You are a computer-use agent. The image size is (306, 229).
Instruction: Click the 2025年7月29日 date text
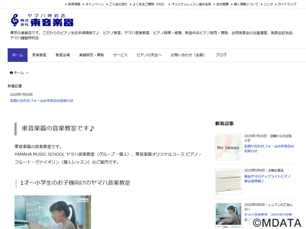pyautogui.click(x=21, y=94)
